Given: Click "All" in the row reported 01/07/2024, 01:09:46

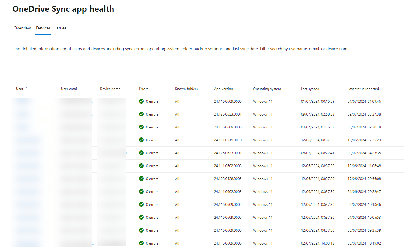Looking at the screenshot, I should (x=177, y=101).
